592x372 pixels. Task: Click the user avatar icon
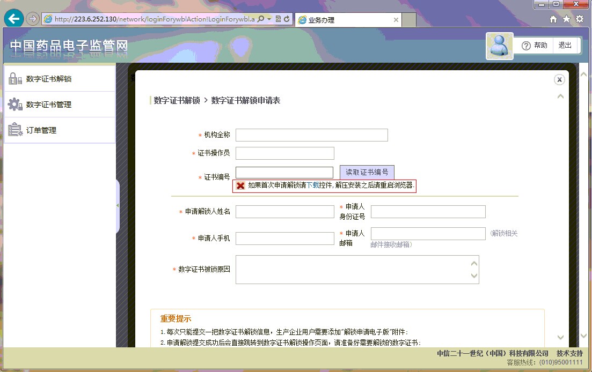(500, 46)
